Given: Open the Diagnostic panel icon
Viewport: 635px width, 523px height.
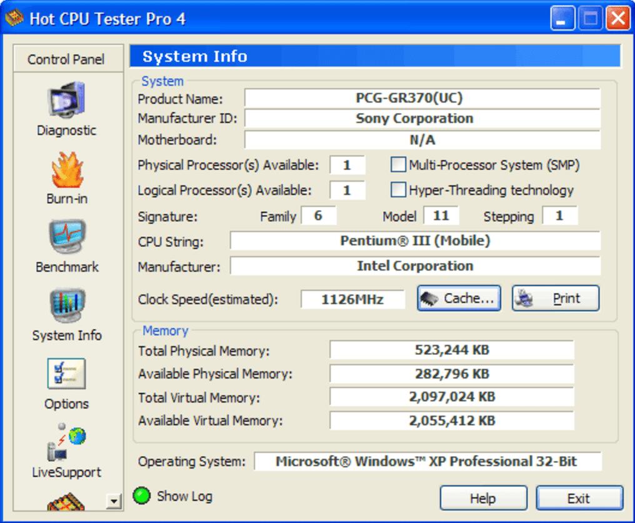Looking at the screenshot, I should pyautogui.click(x=66, y=101).
